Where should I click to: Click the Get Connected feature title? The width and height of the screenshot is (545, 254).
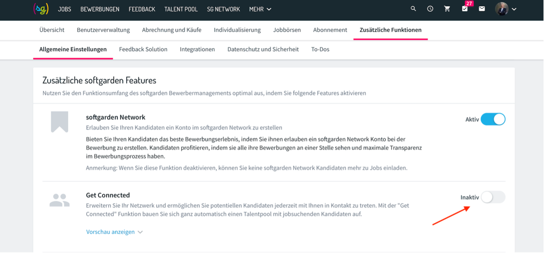pos(108,195)
